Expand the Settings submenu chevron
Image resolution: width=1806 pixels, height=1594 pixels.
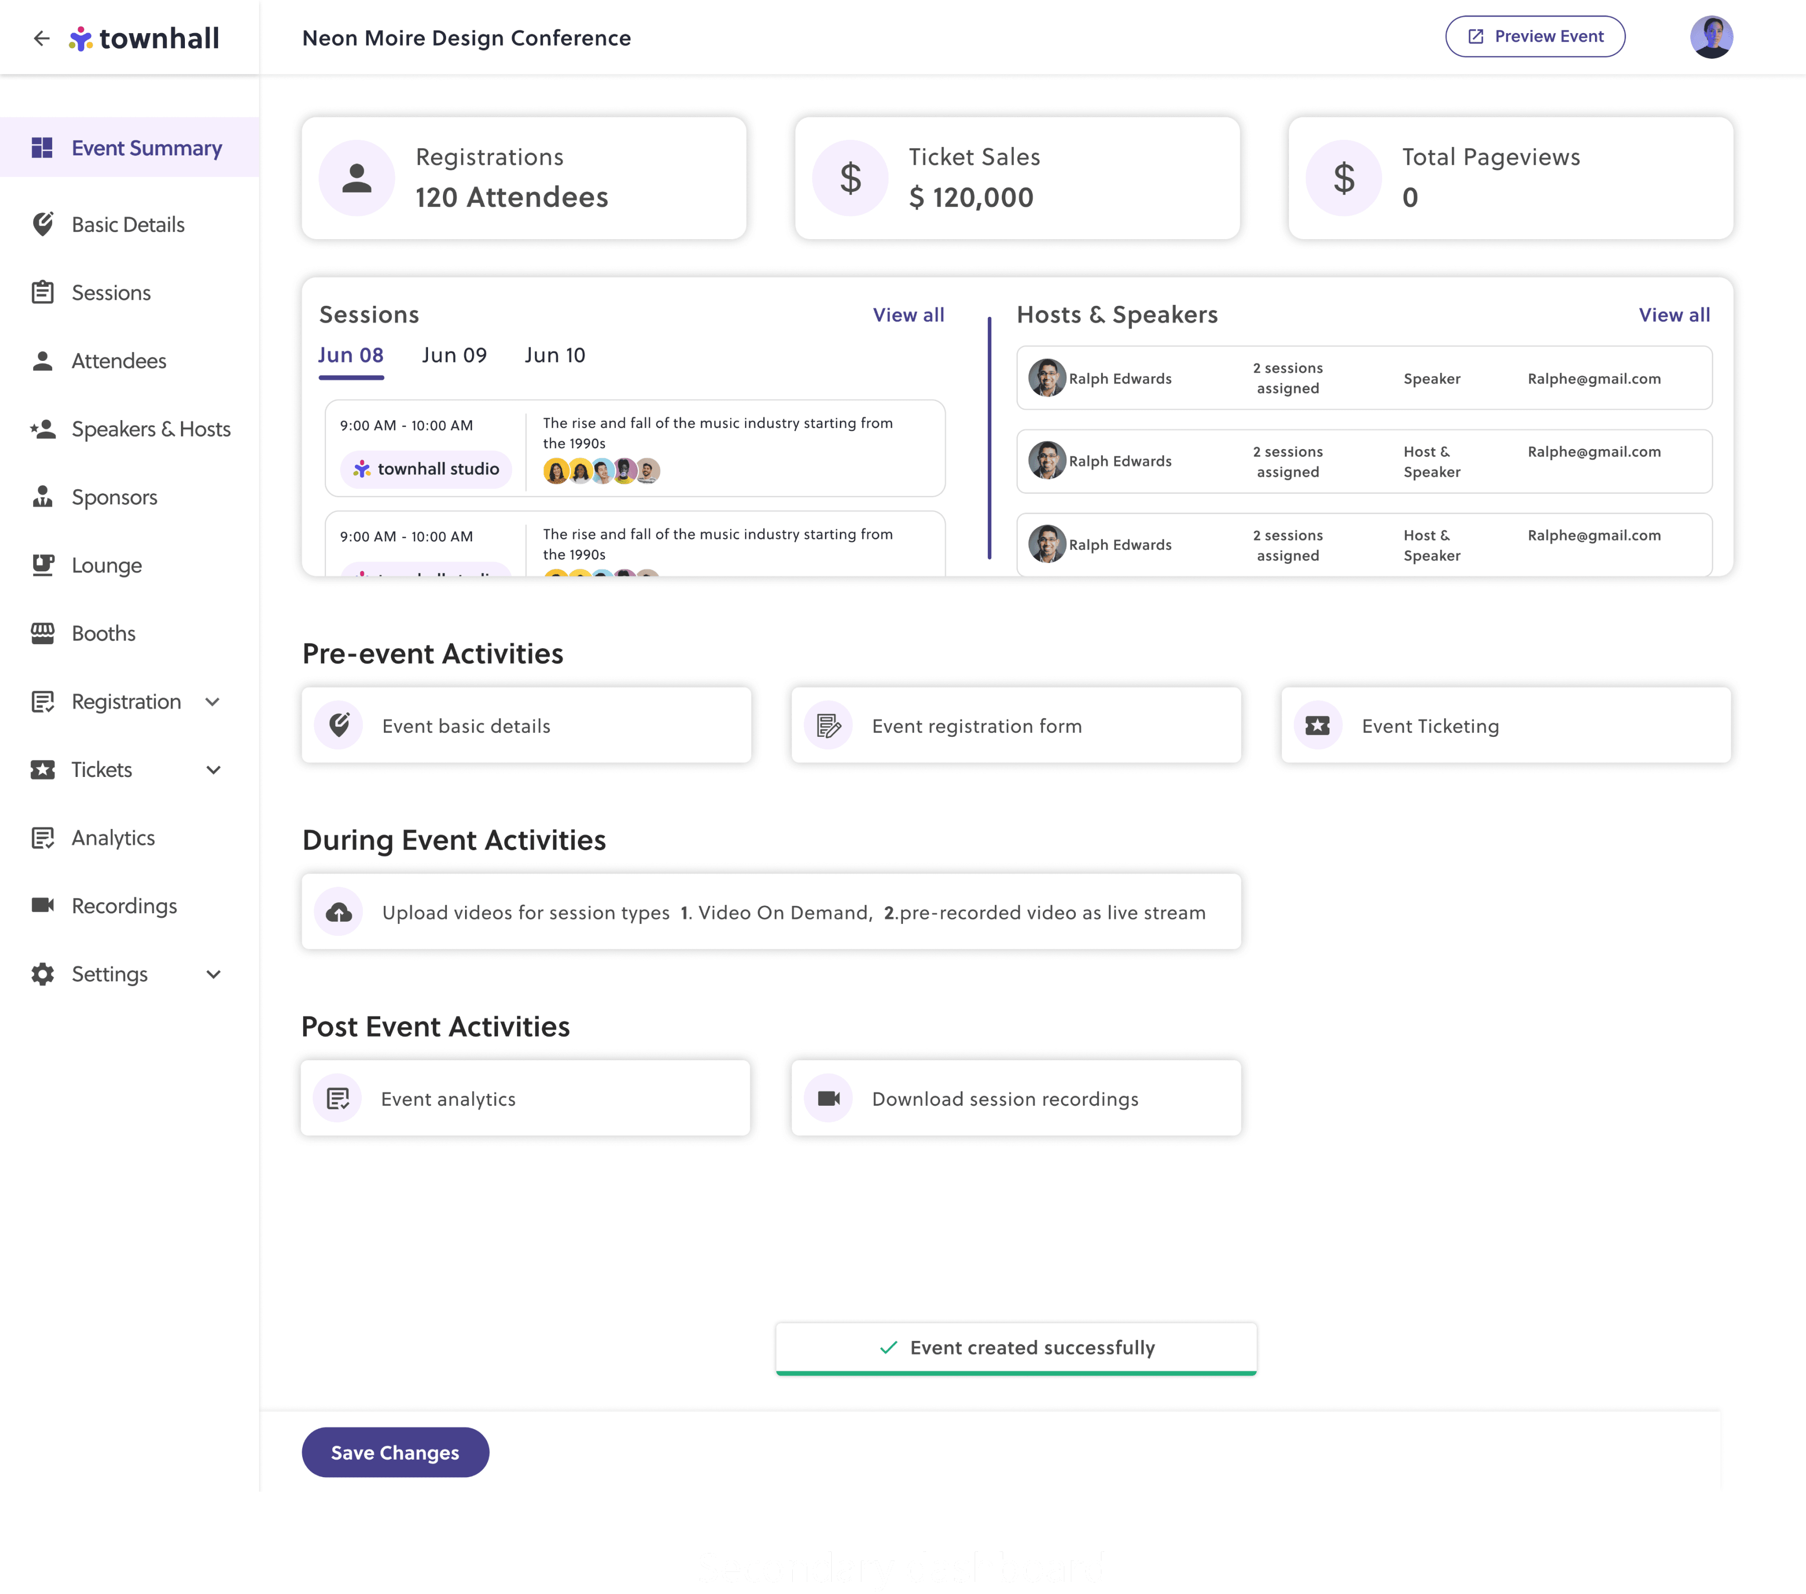point(213,974)
